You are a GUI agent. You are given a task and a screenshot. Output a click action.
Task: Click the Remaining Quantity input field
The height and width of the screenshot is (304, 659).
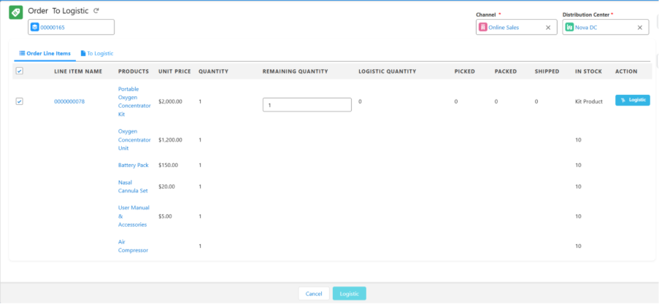click(307, 105)
